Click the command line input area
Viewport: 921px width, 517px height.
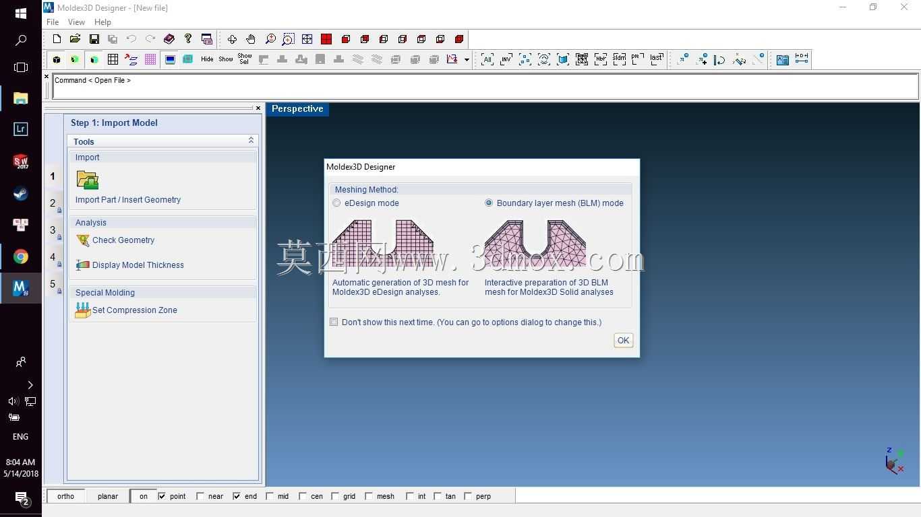[x=485, y=85]
